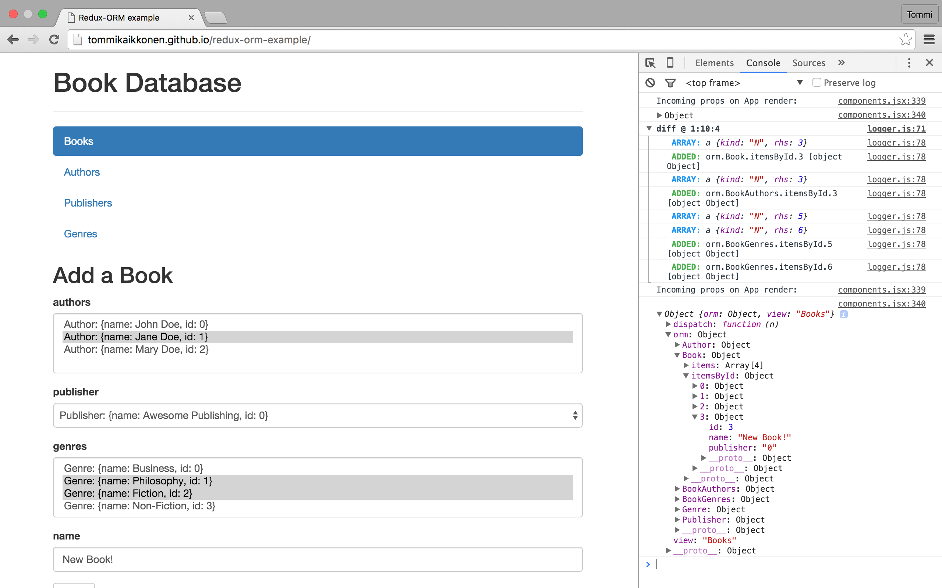Select the Sources tab in DevTools

[809, 62]
